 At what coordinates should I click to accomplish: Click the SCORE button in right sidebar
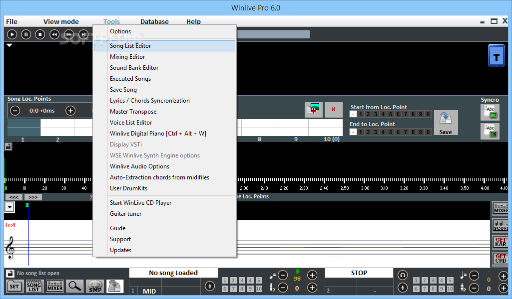[500, 226]
